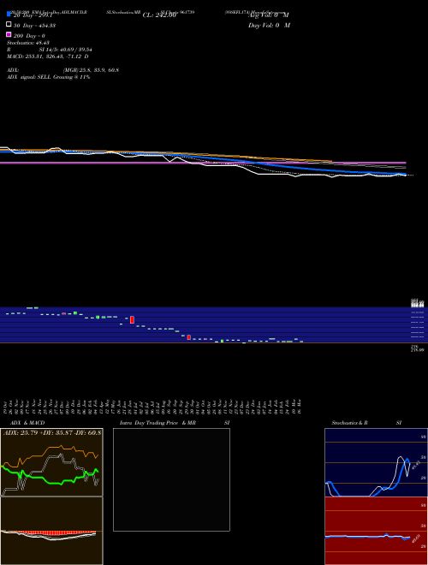Click the ADX header showing "ADX: 25.79 +DY: 35.87"
Image resolution: width=428 pixels, height=565 pixels.
pyautogui.click(x=52, y=432)
